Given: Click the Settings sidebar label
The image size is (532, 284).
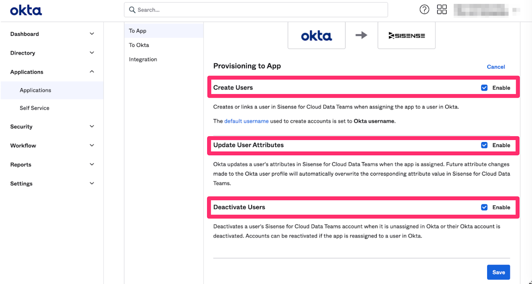Looking at the screenshot, I should coord(21,183).
